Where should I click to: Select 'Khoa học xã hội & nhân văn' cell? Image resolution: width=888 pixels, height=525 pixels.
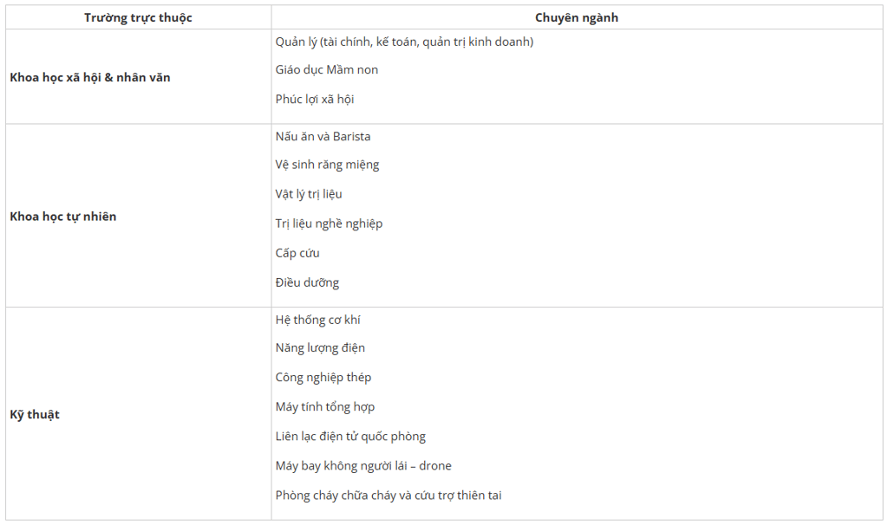pos(90,77)
